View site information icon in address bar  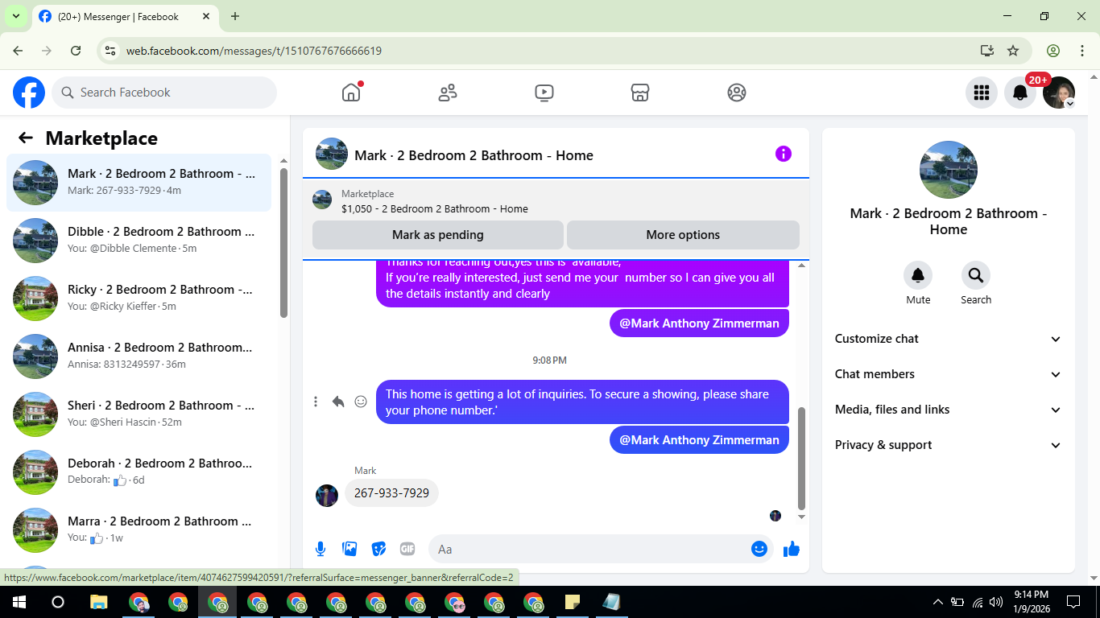click(x=111, y=51)
